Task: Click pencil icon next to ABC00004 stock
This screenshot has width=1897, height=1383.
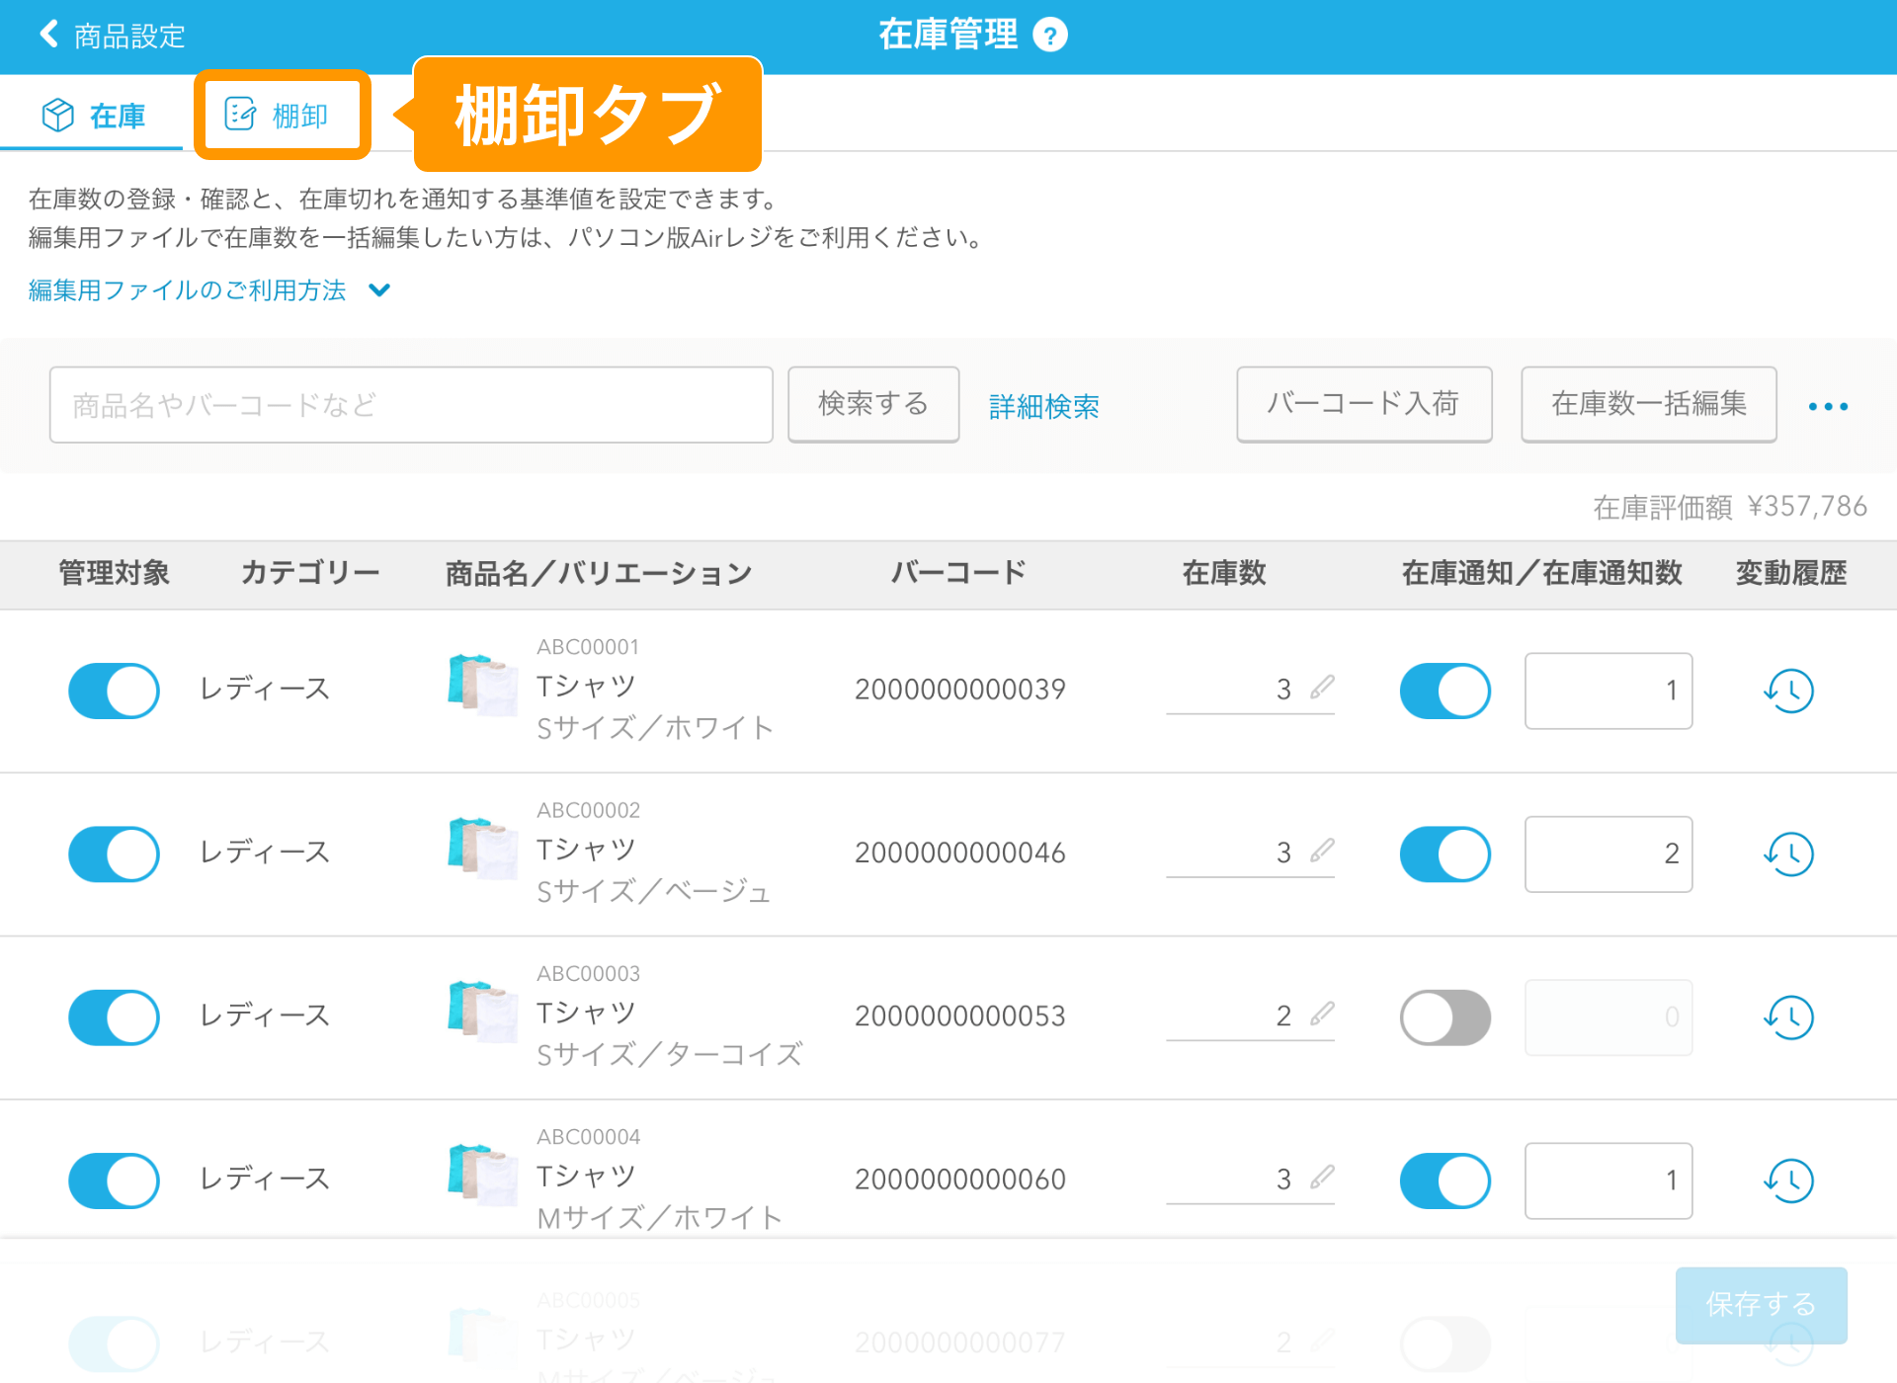Action: (x=1322, y=1178)
